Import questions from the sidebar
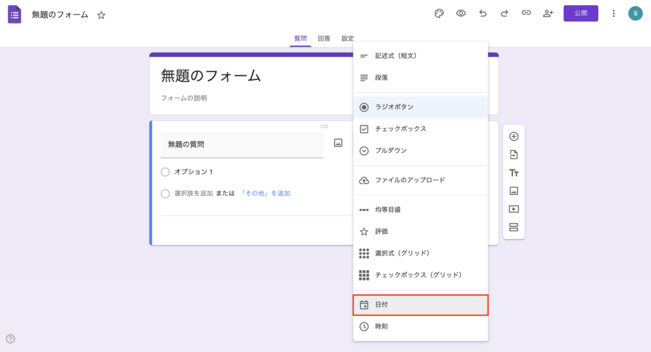The image size is (651, 352). click(x=514, y=155)
